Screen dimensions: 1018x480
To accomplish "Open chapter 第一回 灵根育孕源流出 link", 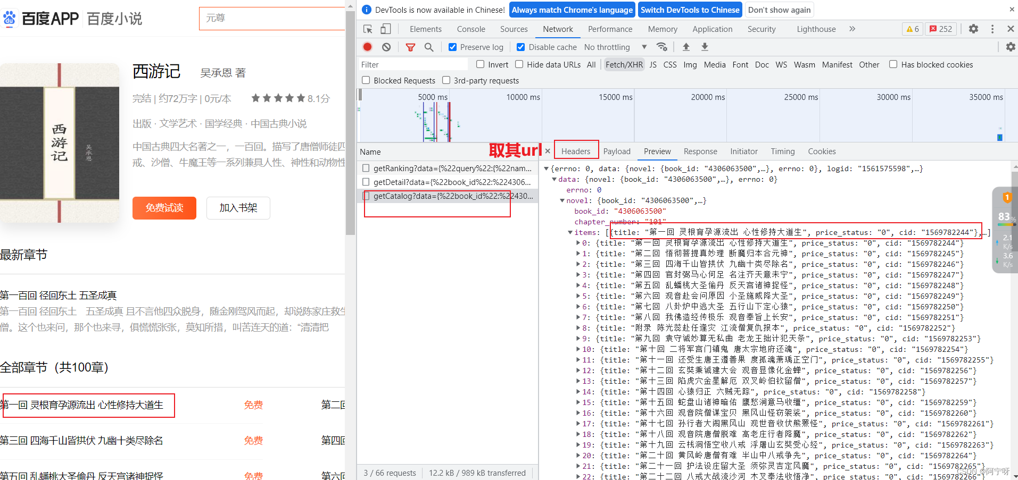I will (x=81, y=405).
